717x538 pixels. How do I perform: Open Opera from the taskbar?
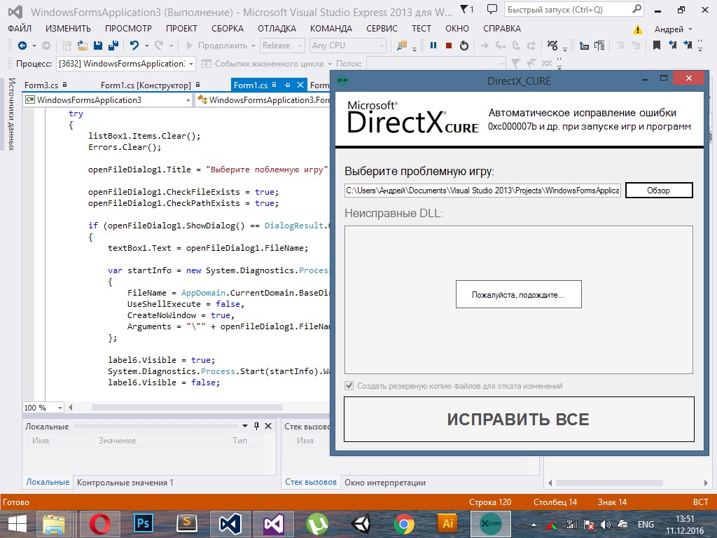coord(100,524)
